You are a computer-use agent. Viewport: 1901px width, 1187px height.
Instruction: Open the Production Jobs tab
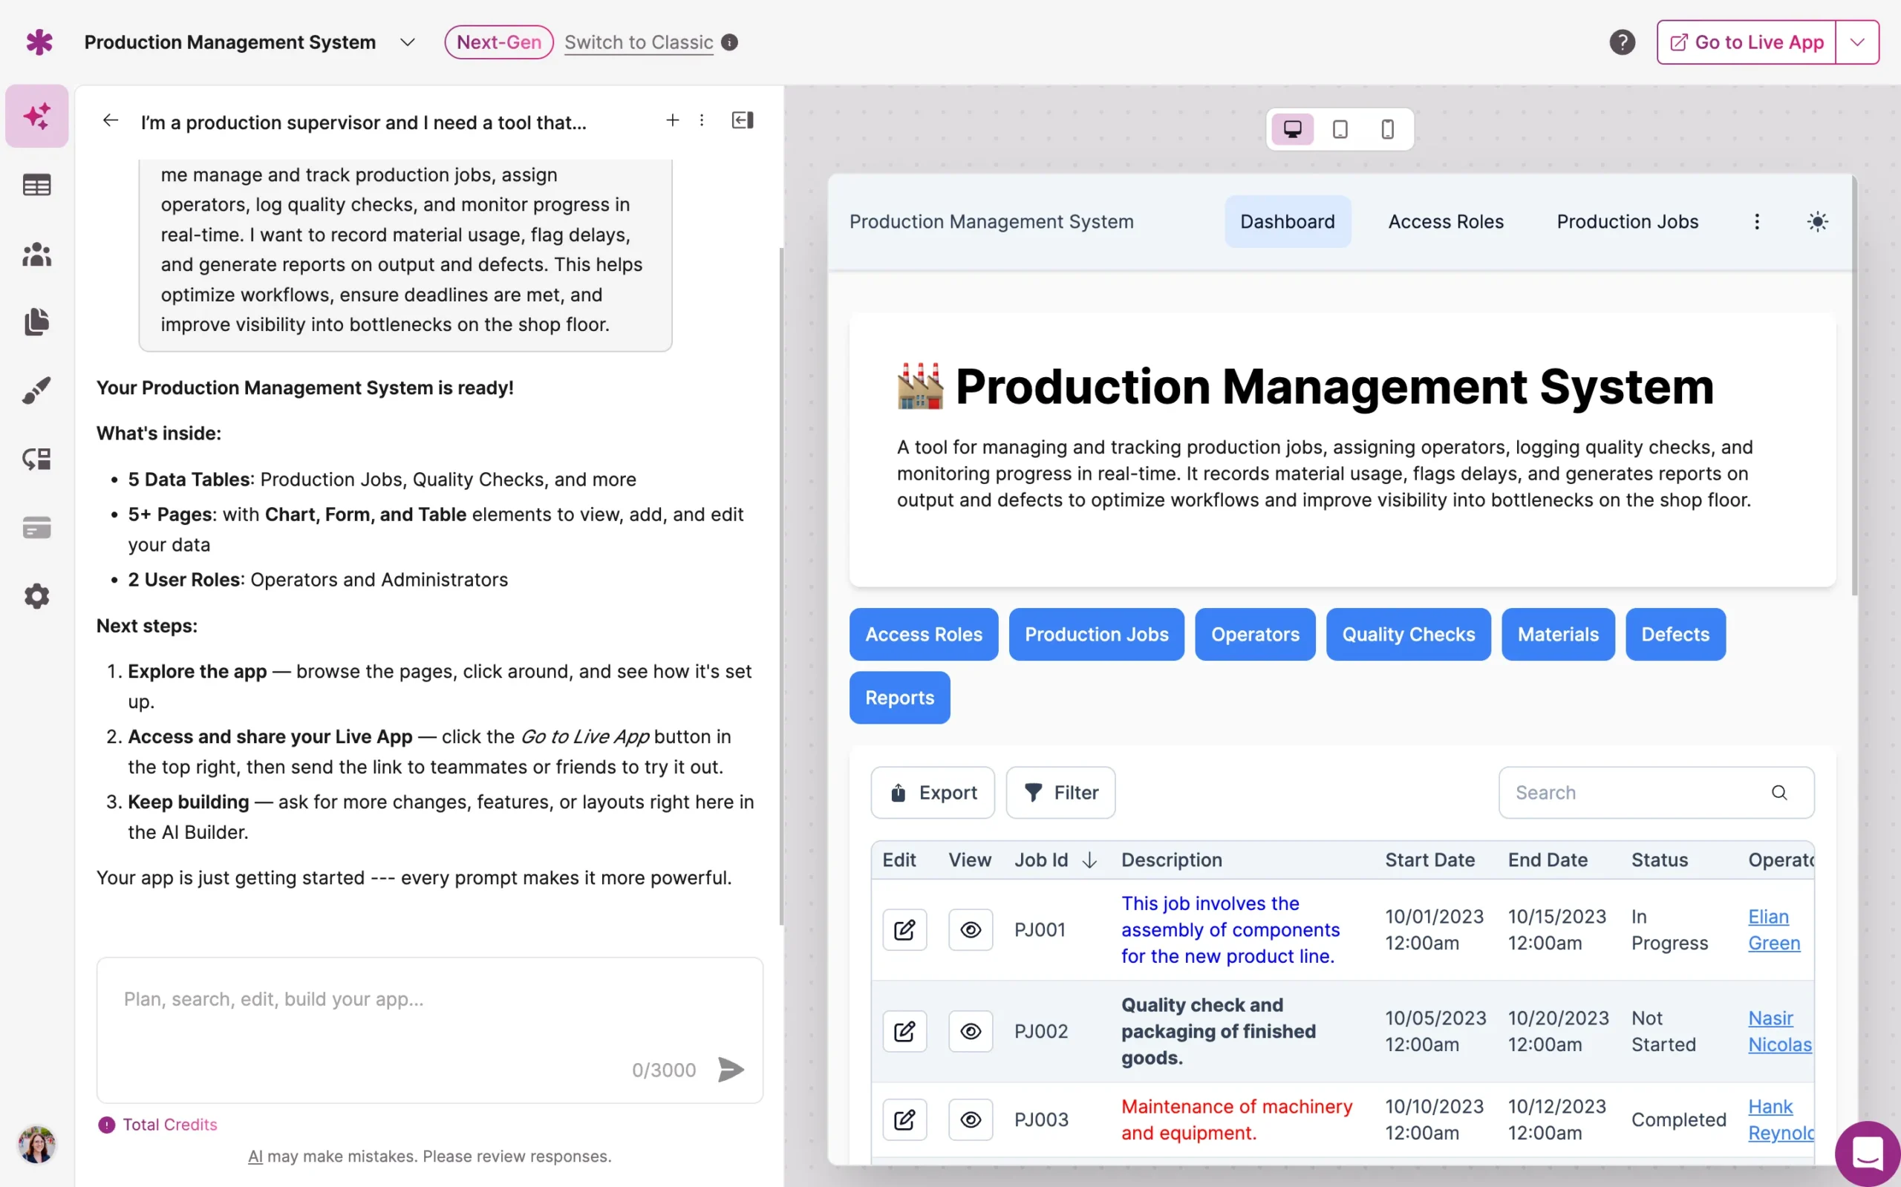coord(1627,221)
